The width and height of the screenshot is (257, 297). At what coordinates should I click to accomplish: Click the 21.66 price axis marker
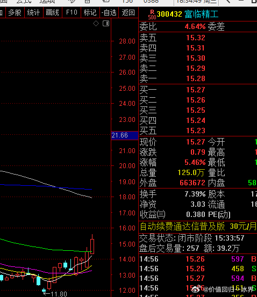click(125, 135)
